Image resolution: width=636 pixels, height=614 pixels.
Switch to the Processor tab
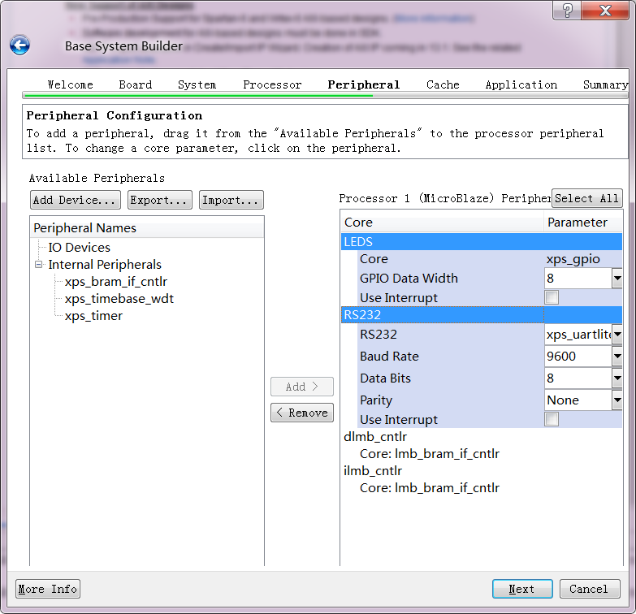tap(272, 84)
